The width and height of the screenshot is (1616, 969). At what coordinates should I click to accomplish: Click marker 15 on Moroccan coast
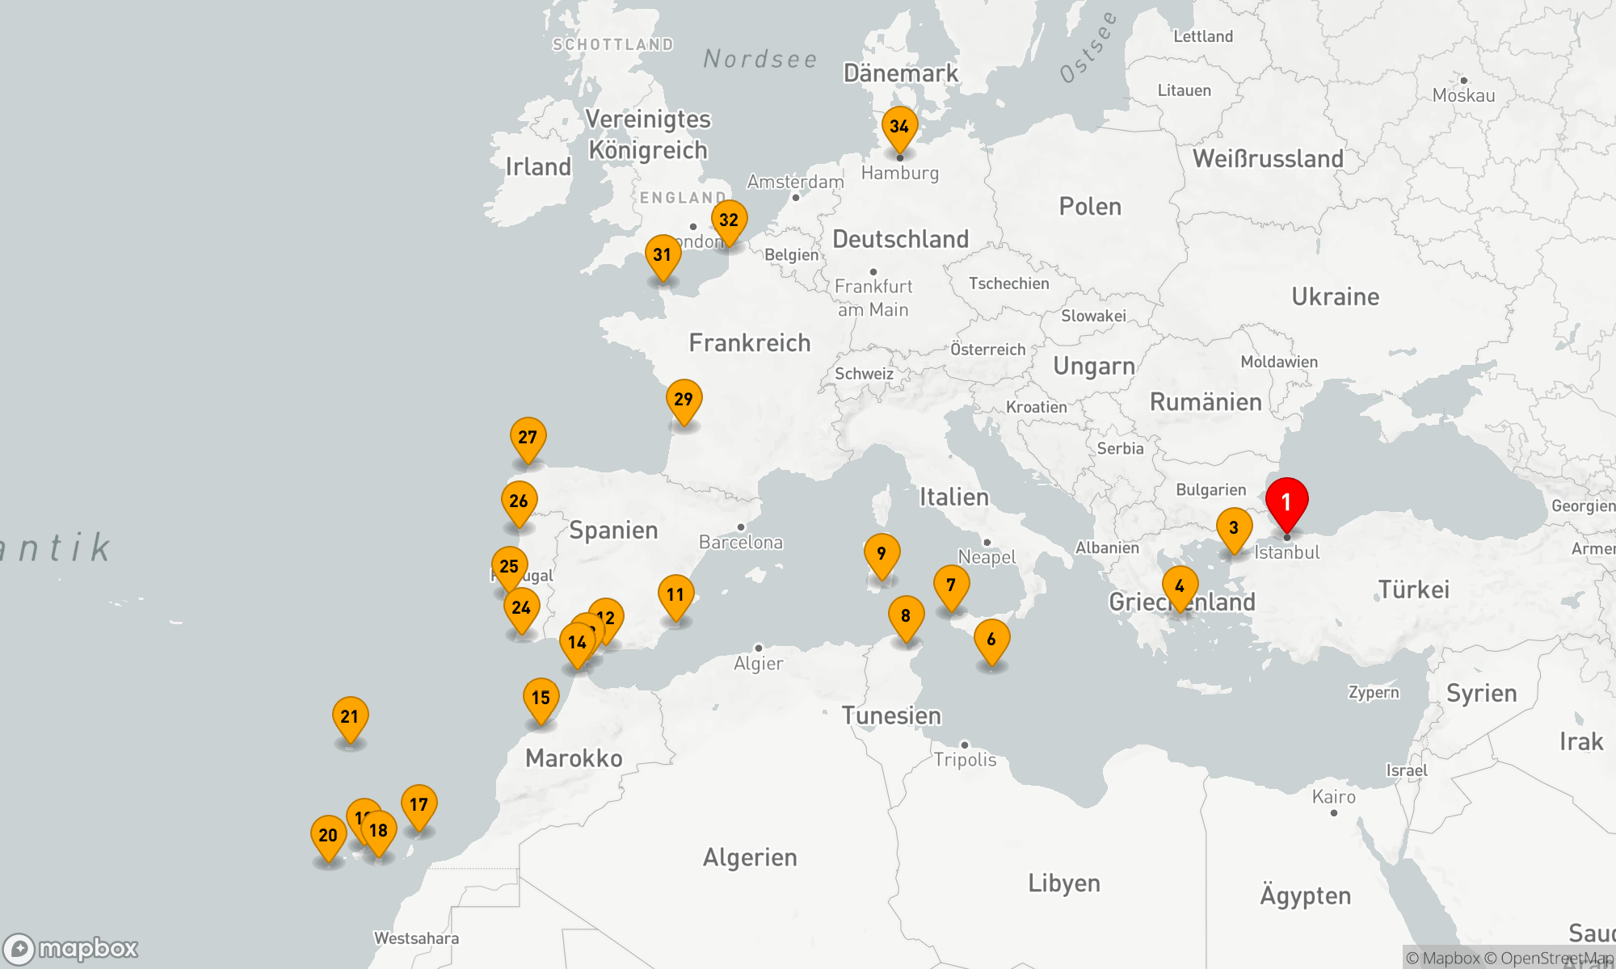point(541,698)
